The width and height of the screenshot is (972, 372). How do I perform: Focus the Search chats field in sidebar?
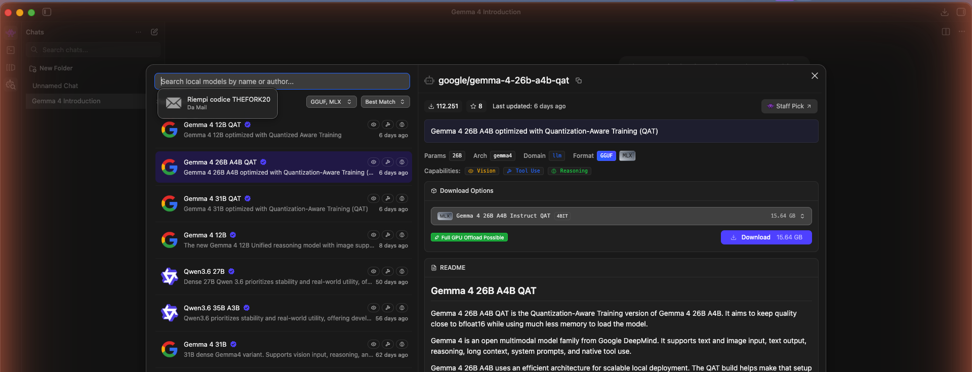coord(94,50)
